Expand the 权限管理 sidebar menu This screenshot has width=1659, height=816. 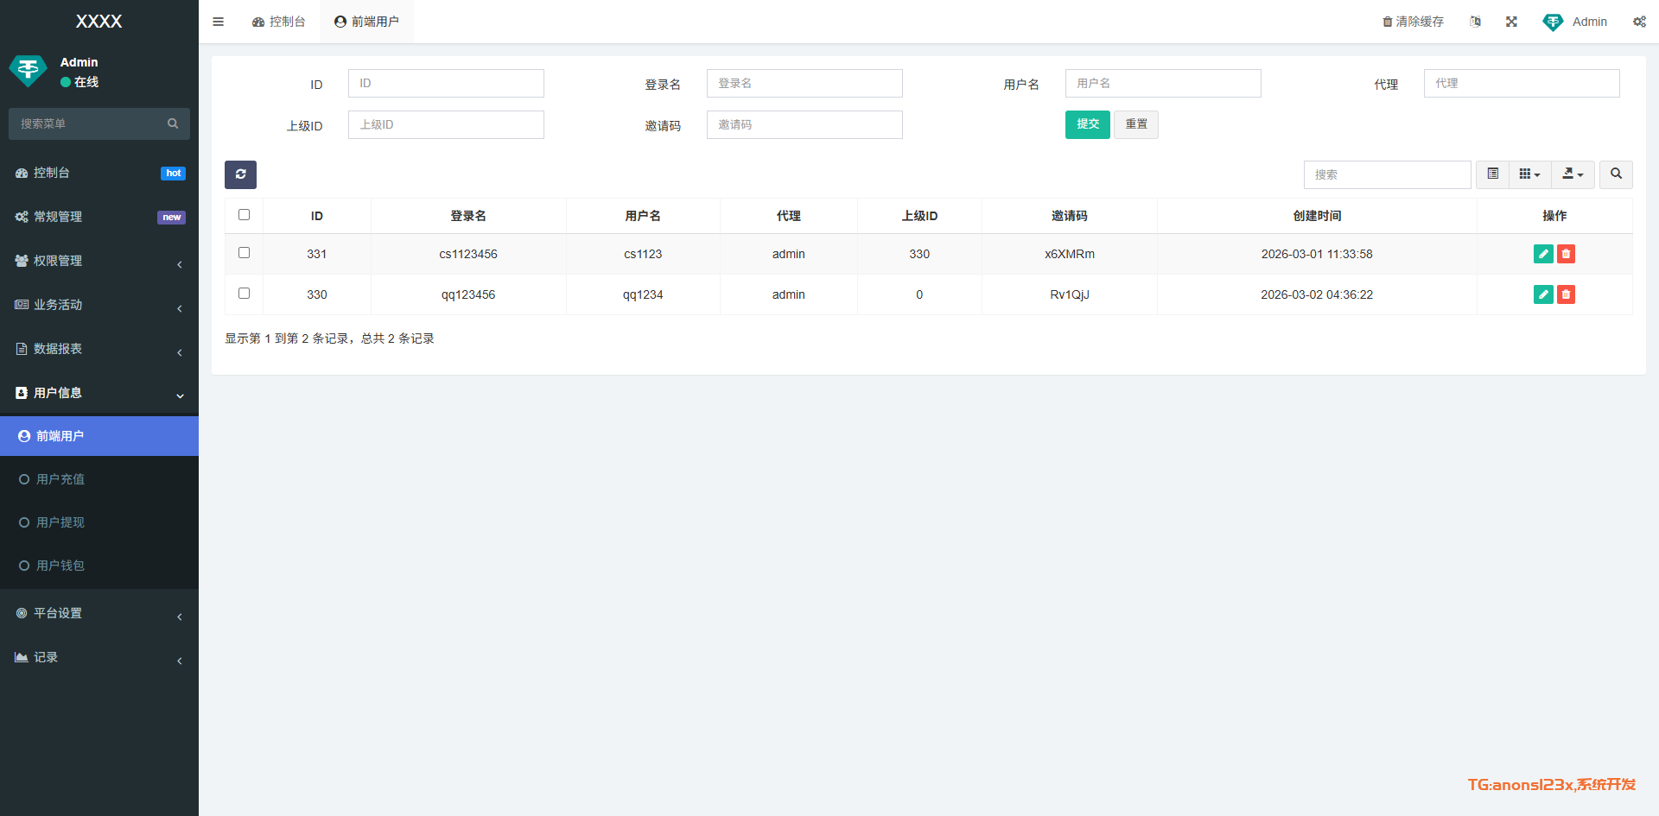point(99,261)
